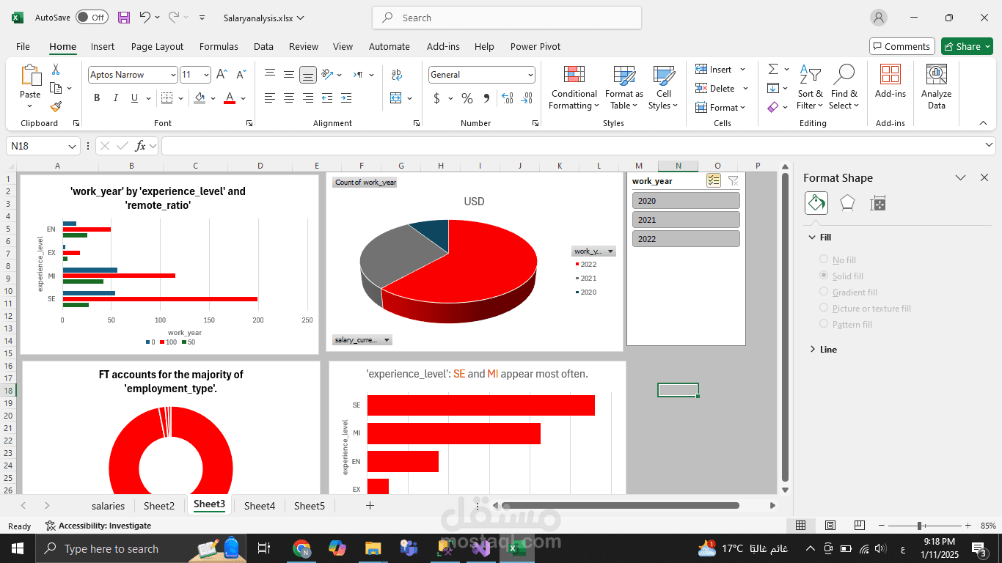Click the Wrap Text icon

click(397, 75)
